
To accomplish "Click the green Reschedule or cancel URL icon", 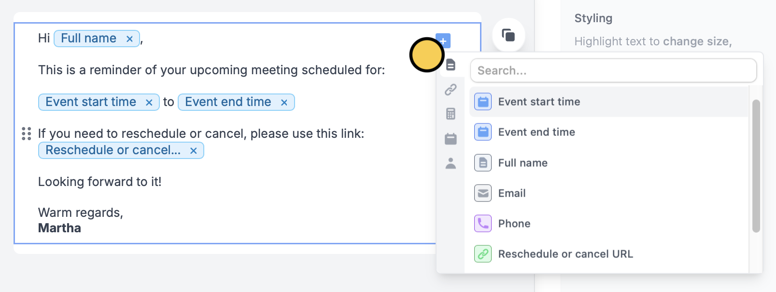I will (482, 254).
